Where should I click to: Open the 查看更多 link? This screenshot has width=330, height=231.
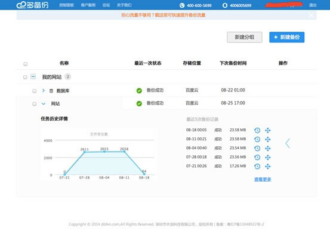pyautogui.click(x=263, y=179)
